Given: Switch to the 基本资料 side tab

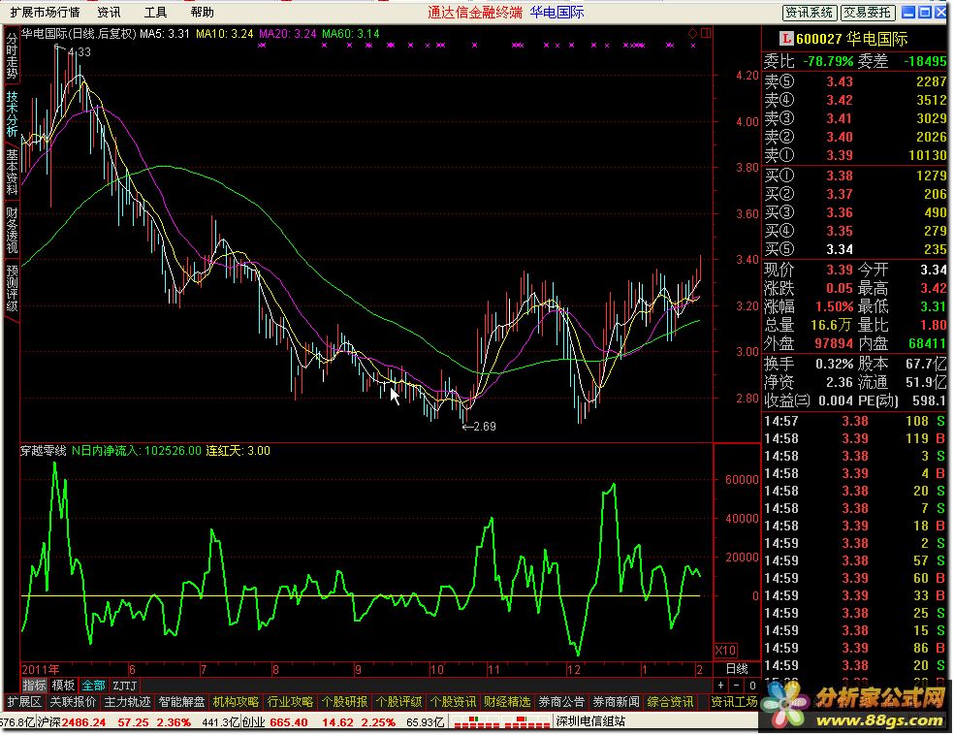Looking at the screenshot, I should [12, 172].
